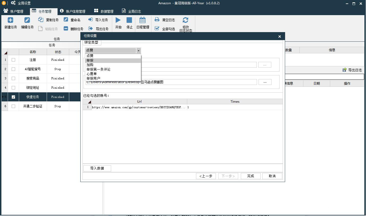Click the 粘贴任务 toolbar item
366x216 pixels.
point(48,29)
